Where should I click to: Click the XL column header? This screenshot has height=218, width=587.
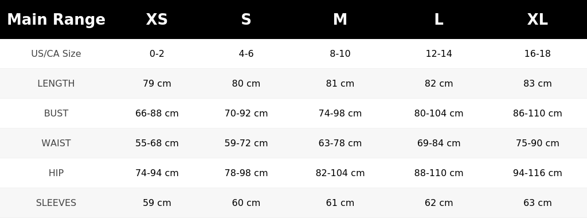[538, 20]
